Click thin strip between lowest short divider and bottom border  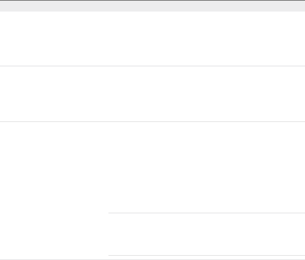click(x=206, y=258)
